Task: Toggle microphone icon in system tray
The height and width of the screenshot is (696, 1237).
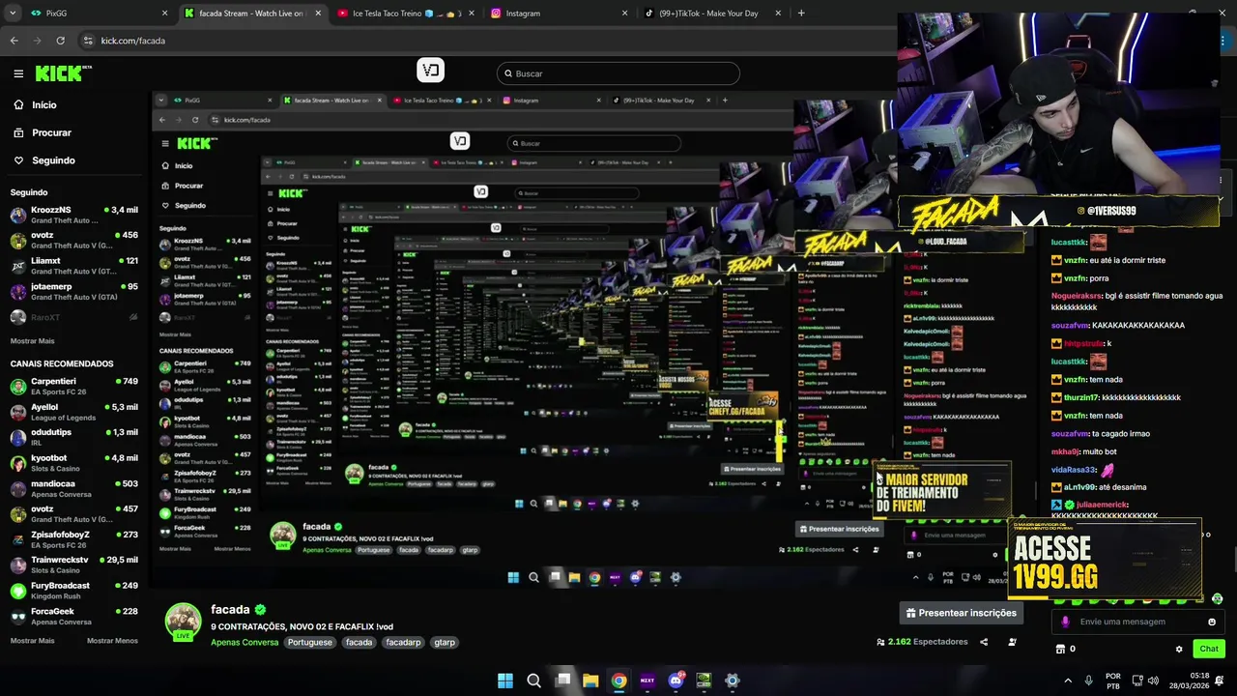Action: pos(1088,681)
